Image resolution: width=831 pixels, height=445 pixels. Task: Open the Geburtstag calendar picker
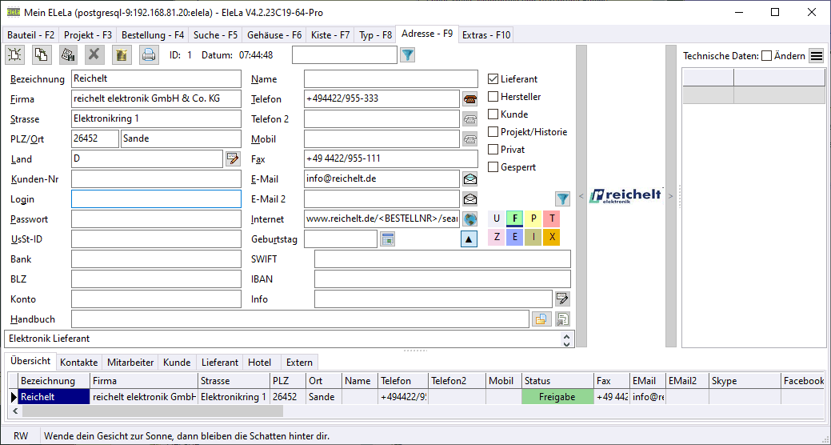(x=388, y=239)
